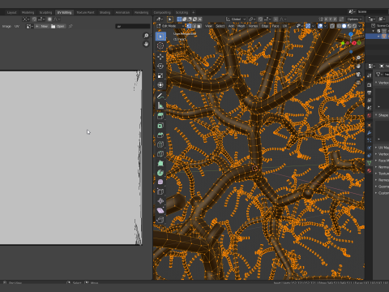
Task: Enable face select mode
Action: pos(199,26)
